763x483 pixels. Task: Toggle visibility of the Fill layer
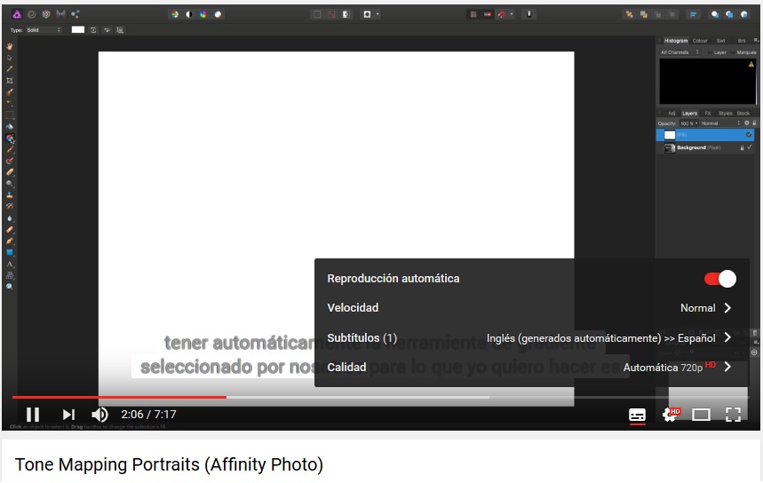click(749, 135)
